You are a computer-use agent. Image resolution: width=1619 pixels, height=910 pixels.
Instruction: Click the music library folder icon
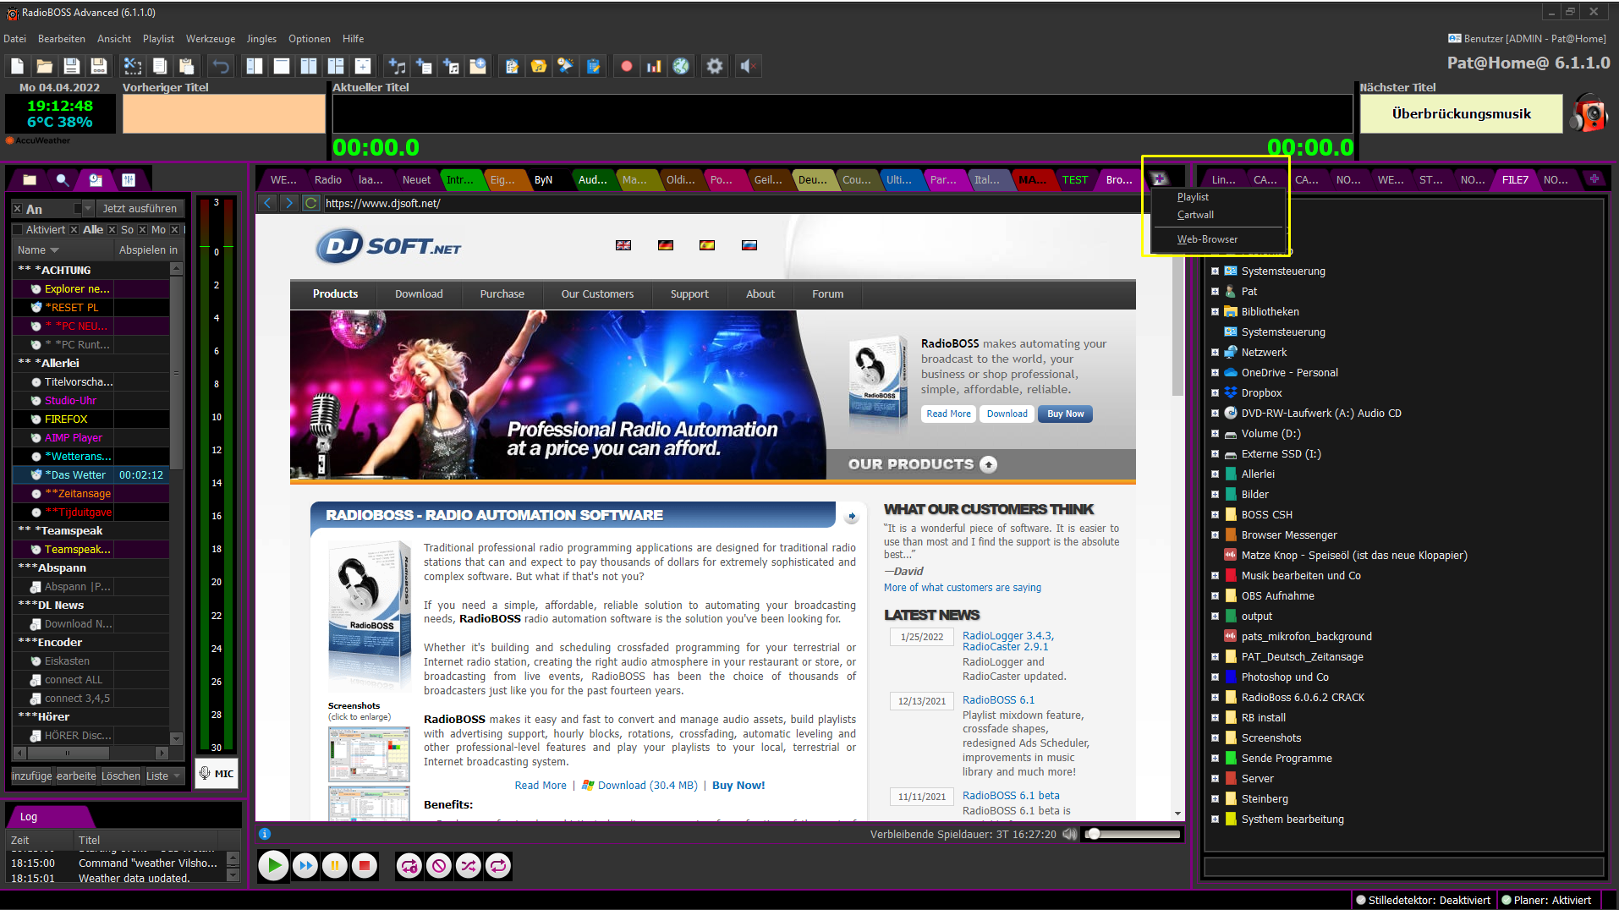[539, 66]
